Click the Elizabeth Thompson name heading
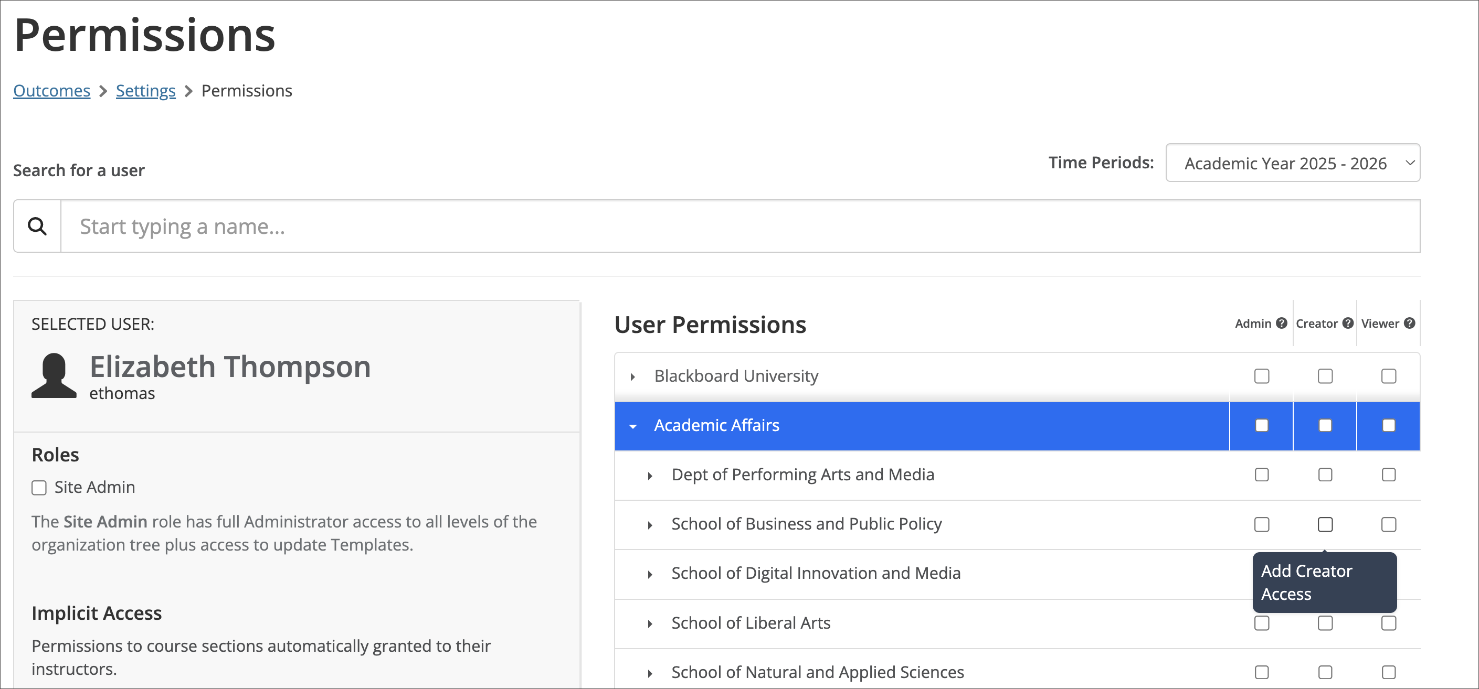Image resolution: width=1479 pixels, height=689 pixels. [230, 367]
